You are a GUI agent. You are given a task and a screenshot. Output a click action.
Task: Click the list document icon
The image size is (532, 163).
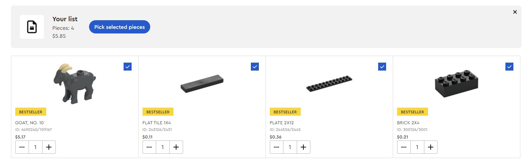[x=32, y=27]
